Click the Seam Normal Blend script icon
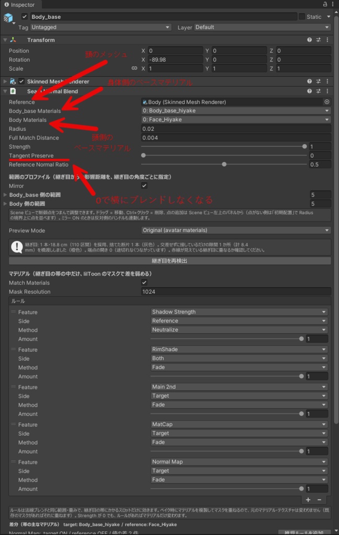 [x=13, y=91]
